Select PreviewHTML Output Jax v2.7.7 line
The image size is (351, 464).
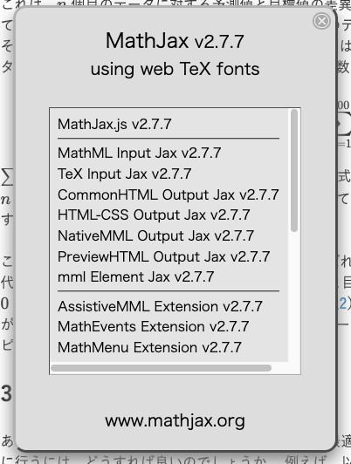tap(163, 256)
